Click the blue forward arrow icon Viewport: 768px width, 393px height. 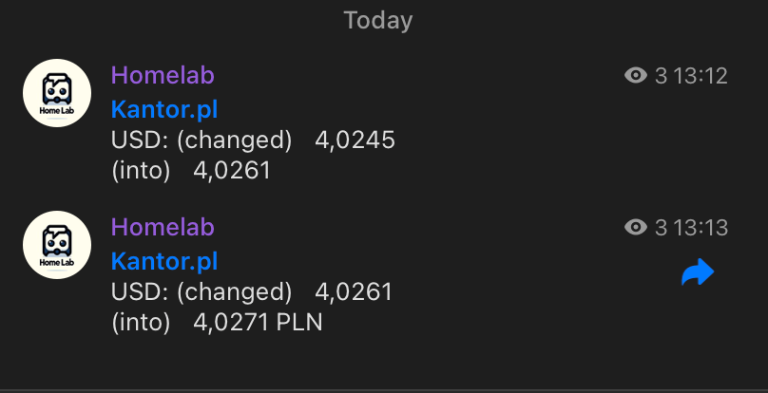pos(698,271)
